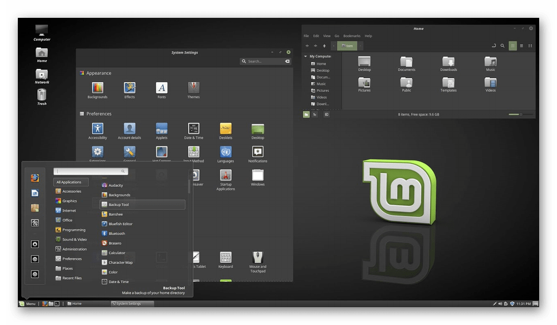Select the Computer icon on the desktop
The height and width of the screenshot is (325, 557).
point(42,33)
